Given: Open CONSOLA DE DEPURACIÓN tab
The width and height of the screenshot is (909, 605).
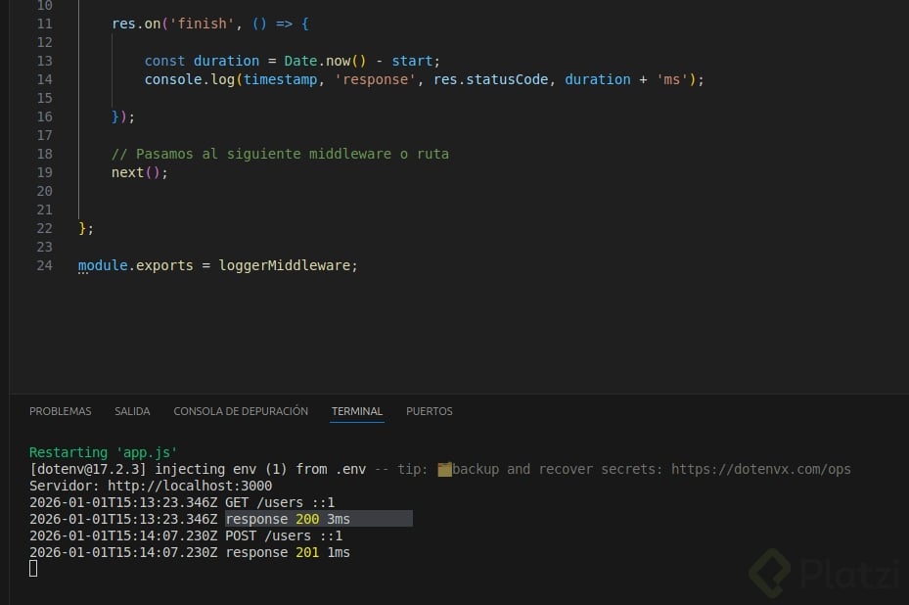Looking at the screenshot, I should [x=241, y=411].
